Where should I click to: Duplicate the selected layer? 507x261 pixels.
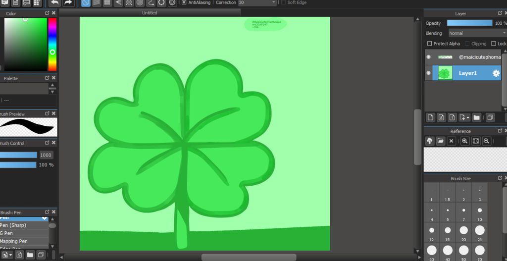(490, 117)
